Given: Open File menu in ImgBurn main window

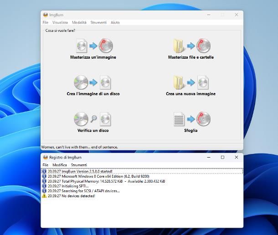Looking at the screenshot, I should tap(46, 22).
